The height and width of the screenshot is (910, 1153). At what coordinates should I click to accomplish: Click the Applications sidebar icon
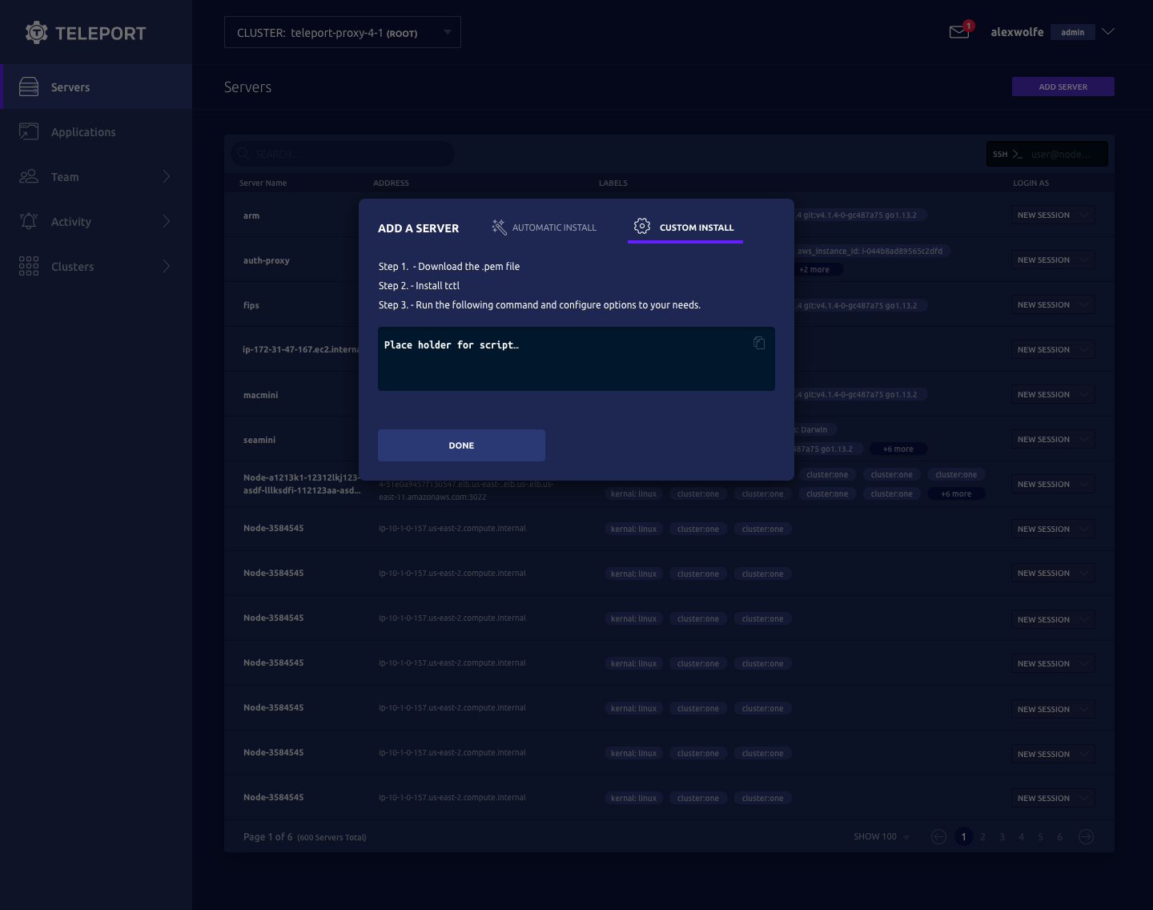(29, 132)
